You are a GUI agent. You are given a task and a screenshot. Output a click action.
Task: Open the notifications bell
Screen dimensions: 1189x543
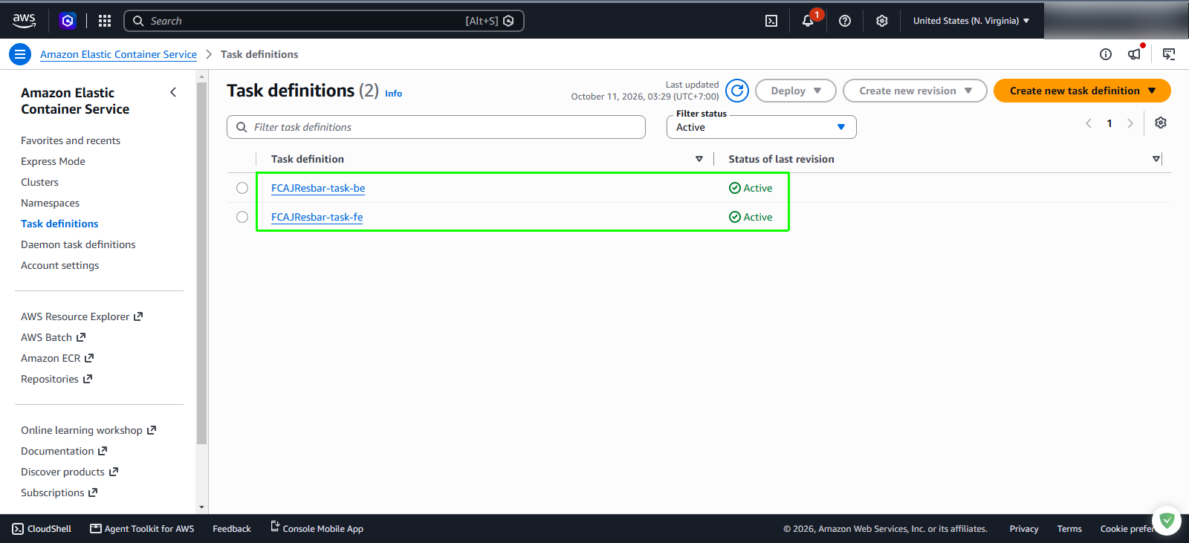[x=808, y=21]
